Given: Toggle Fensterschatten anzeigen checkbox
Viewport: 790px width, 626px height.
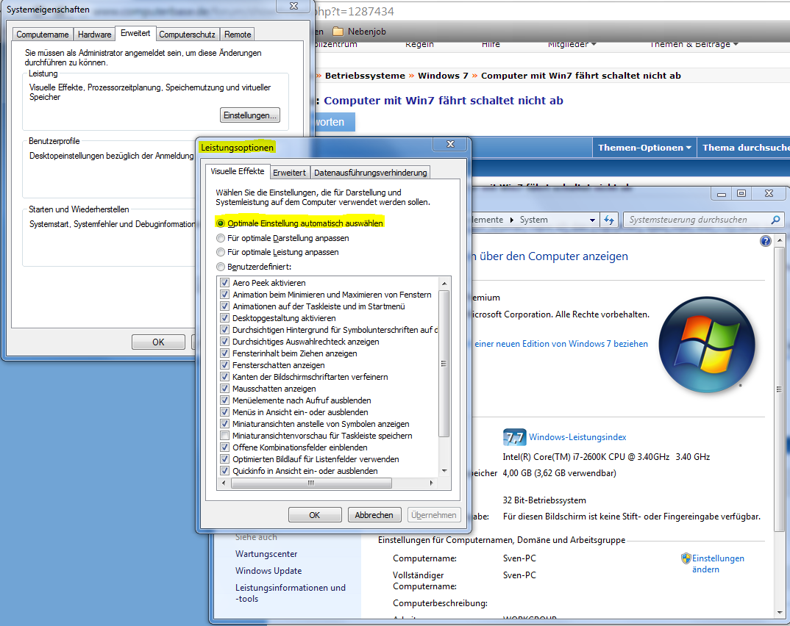Looking at the screenshot, I should click(224, 365).
